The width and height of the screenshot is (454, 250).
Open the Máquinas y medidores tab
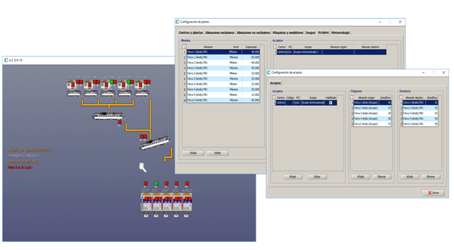click(289, 33)
